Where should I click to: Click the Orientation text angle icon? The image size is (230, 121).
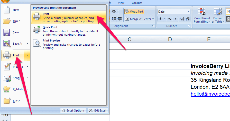pos(114,12)
